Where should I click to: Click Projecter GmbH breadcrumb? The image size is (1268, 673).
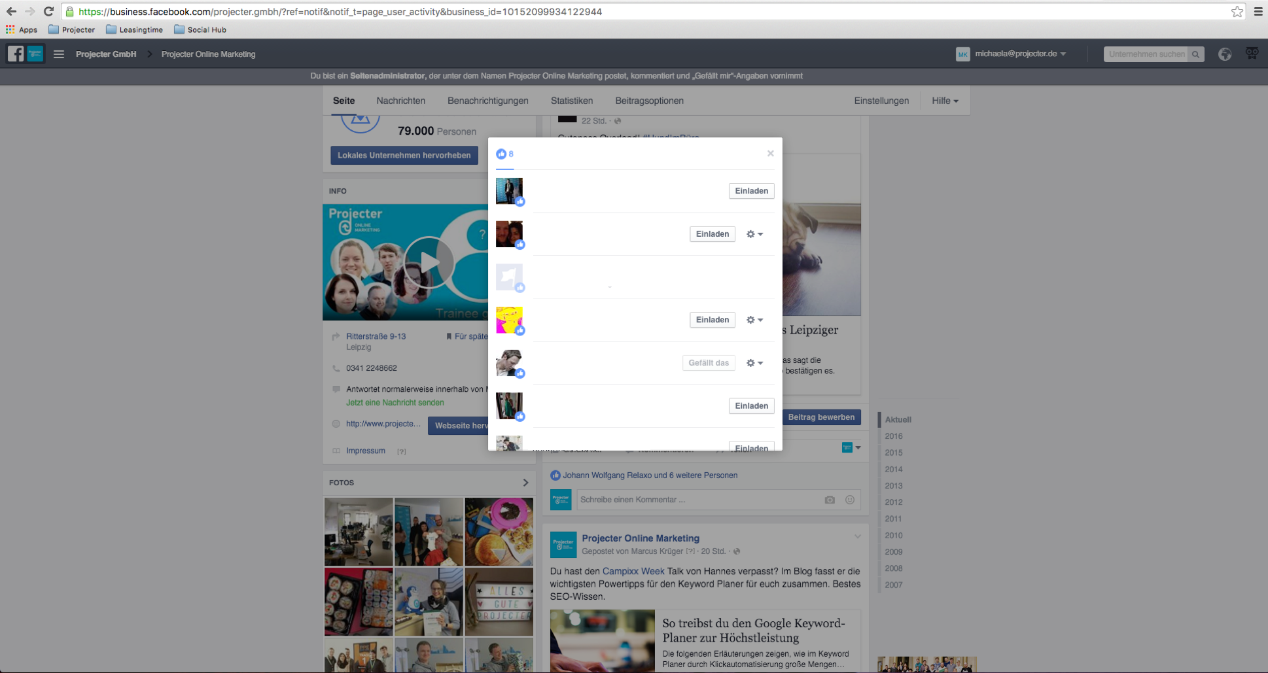[x=106, y=54]
